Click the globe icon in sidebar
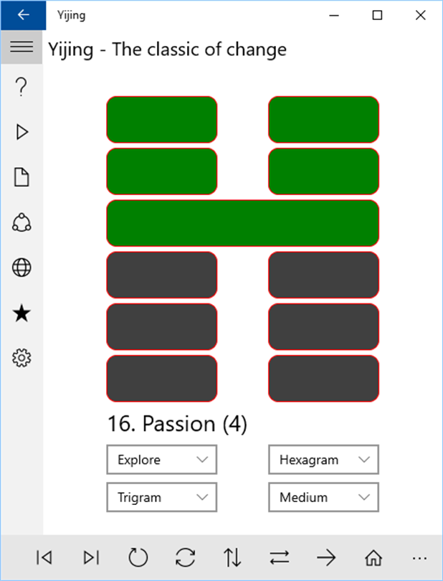 click(x=22, y=268)
